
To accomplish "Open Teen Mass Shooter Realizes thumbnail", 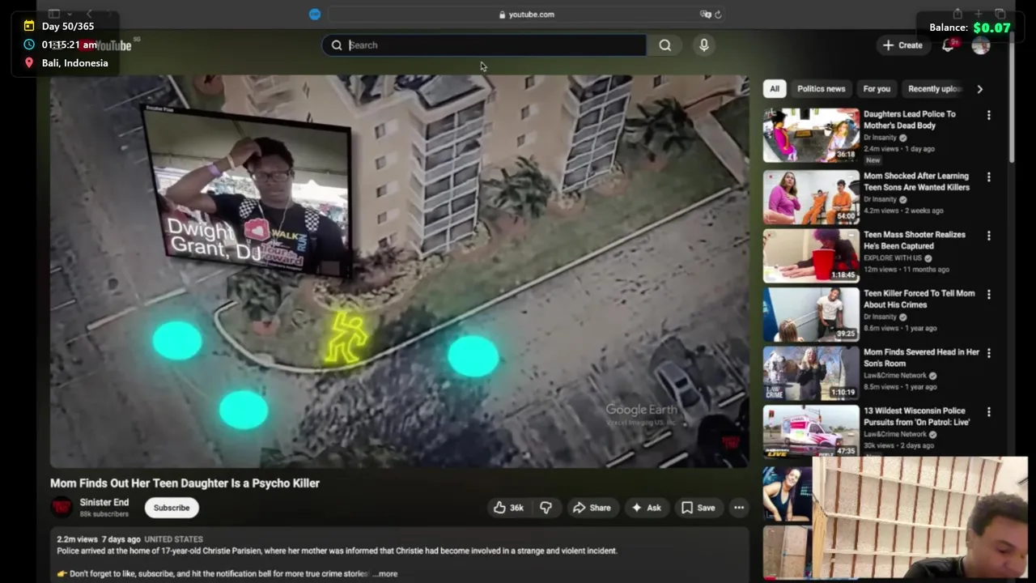I will (x=811, y=256).
